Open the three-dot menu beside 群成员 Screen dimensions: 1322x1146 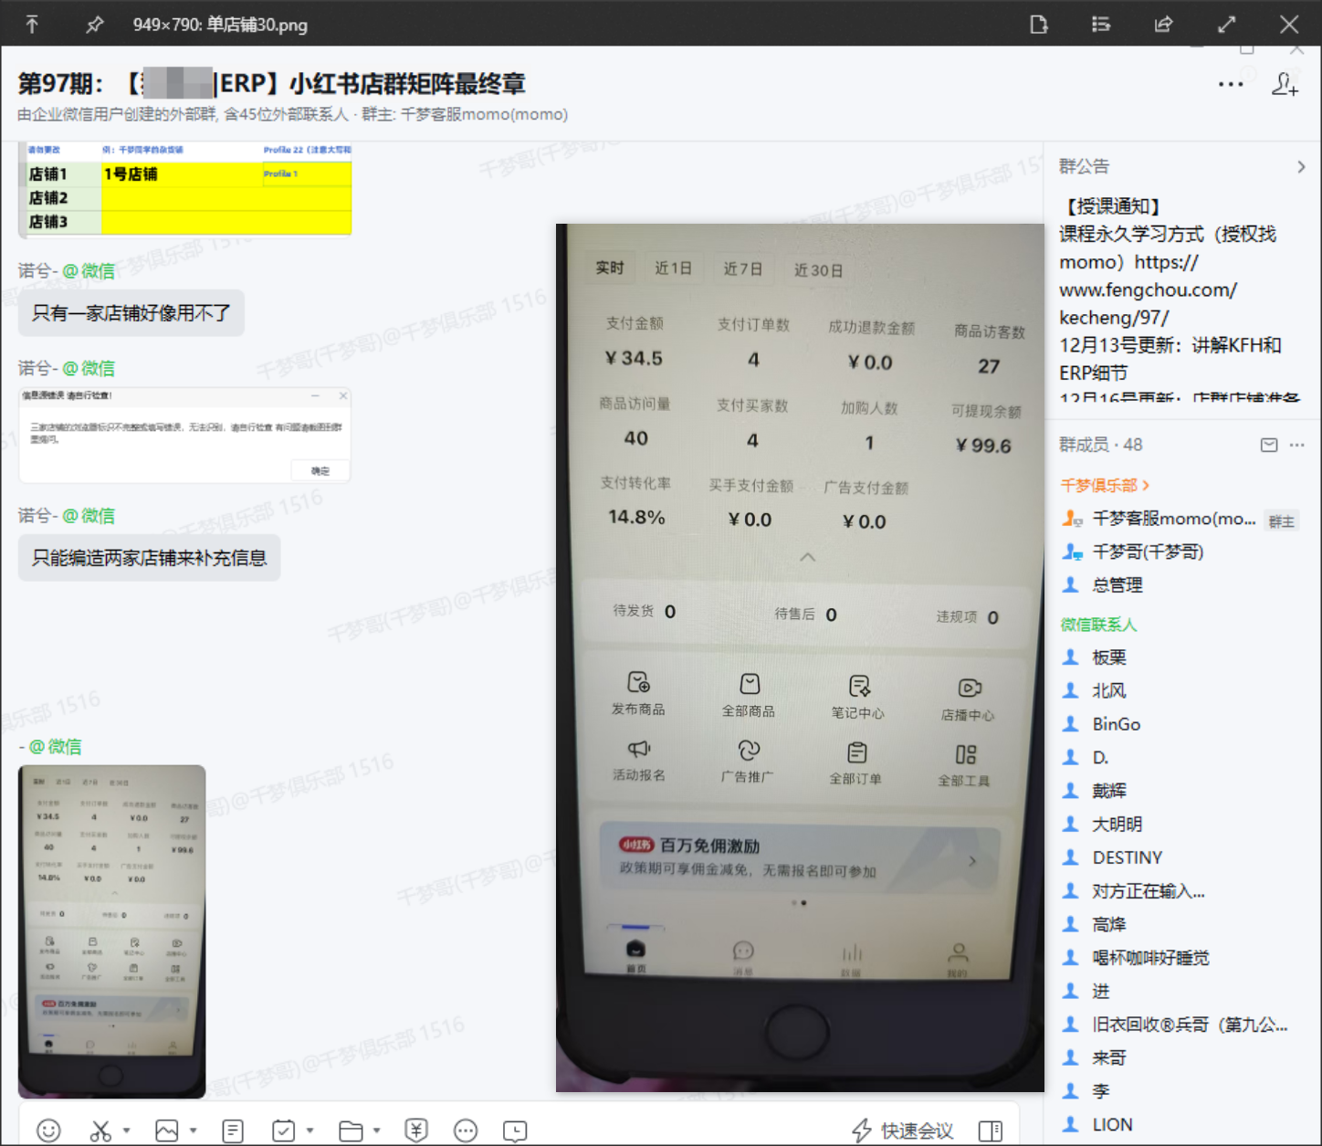coord(1296,445)
